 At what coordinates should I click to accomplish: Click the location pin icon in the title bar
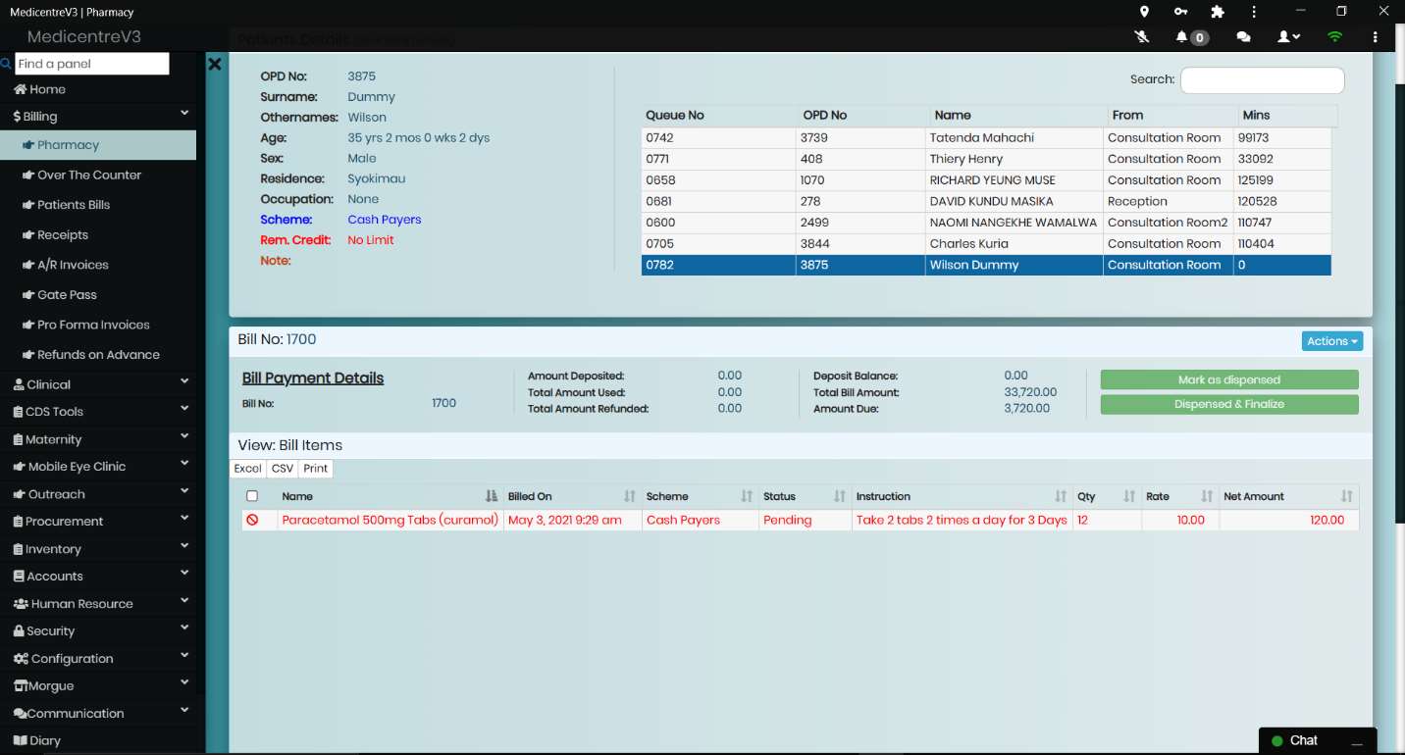[x=1144, y=12]
